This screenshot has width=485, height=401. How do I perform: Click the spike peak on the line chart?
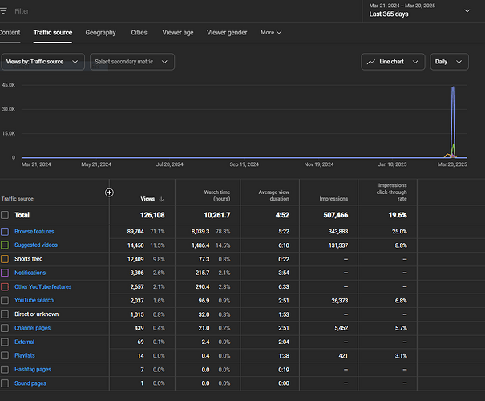pyautogui.click(x=453, y=87)
